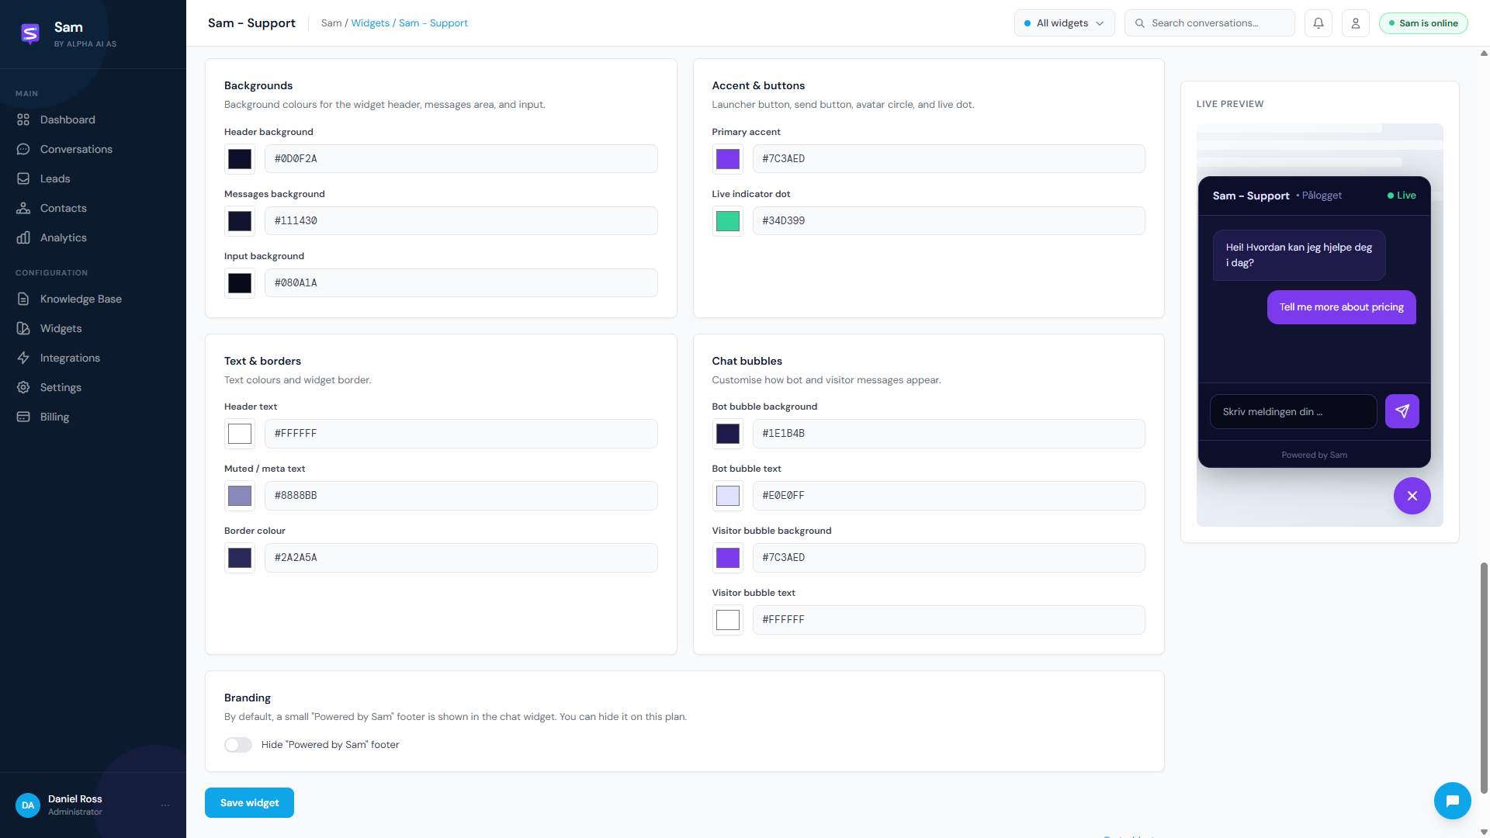The height and width of the screenshot is (838, 1490).
Task: Follow the Sam – Support breadcrumb link
Action: [433, 23]
